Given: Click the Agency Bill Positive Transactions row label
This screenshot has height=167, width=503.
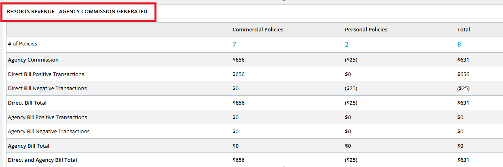Looking at the screenshot, I should point(47,118).
